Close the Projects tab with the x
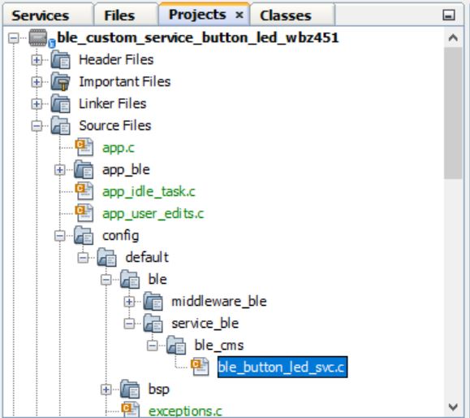Image resolution: width=470 pixels, height=418 pixels. [239, 15]
